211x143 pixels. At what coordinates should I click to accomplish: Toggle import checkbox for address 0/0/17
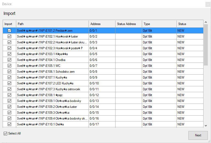pos(9,124)
